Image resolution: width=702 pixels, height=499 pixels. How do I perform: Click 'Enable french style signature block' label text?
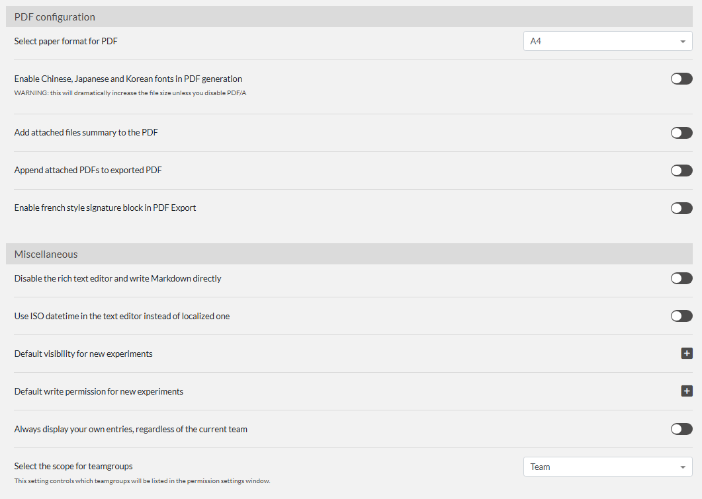tap(105, 208)
